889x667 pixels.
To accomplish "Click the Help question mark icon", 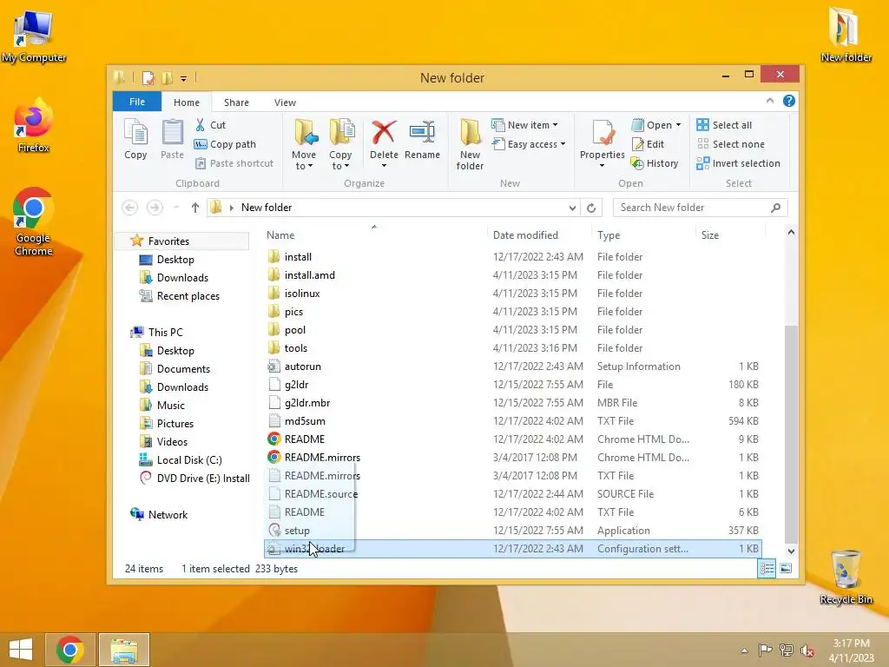I will tap(788, 101).
